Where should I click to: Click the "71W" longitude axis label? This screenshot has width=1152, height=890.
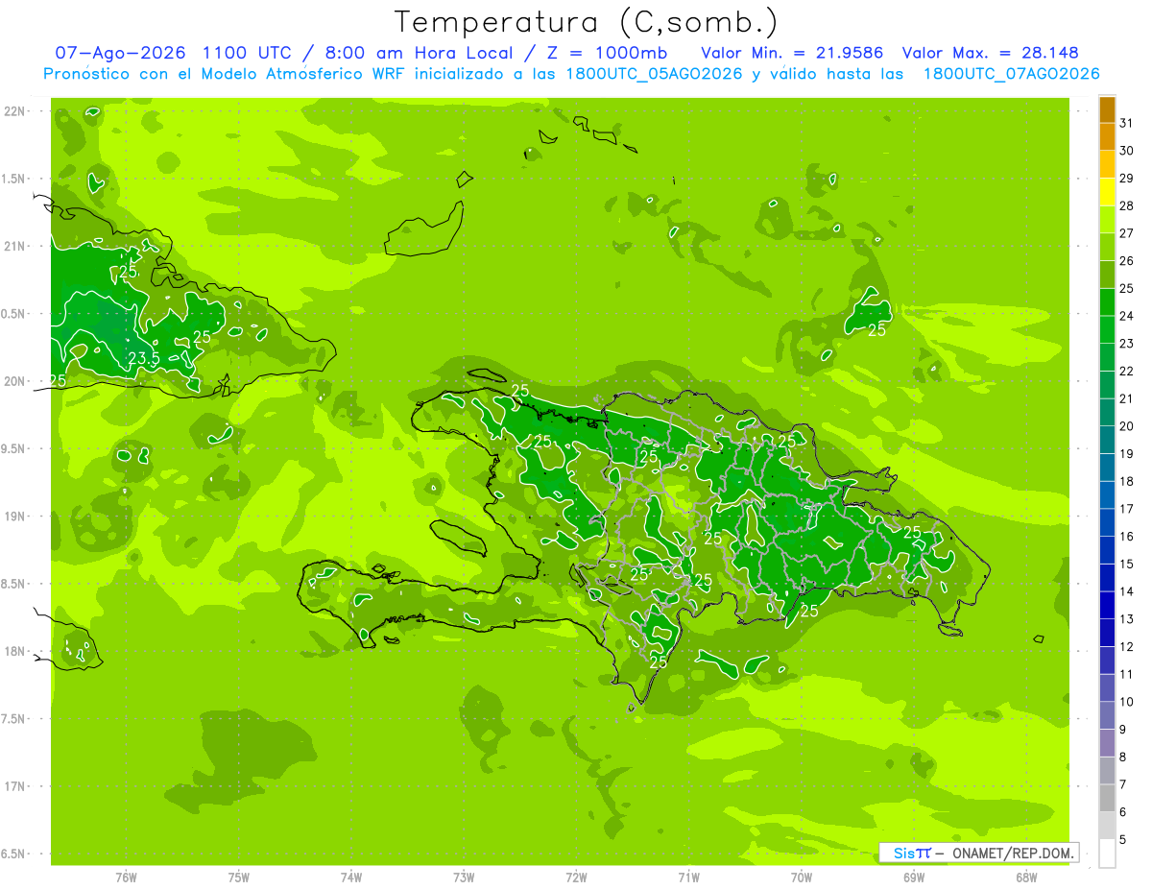(688, 878)
